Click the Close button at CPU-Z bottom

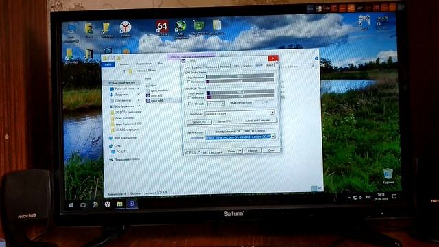click(x=271, y=150)
